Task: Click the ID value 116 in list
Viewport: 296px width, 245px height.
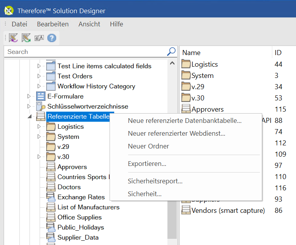Action: tap(280, 188)
